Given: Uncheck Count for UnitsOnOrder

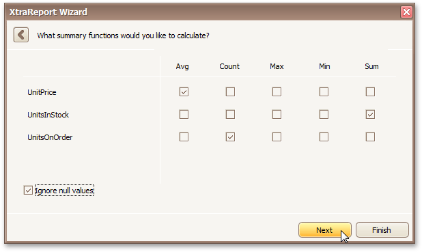Looking at the screenshot, I should click(230, 137).
